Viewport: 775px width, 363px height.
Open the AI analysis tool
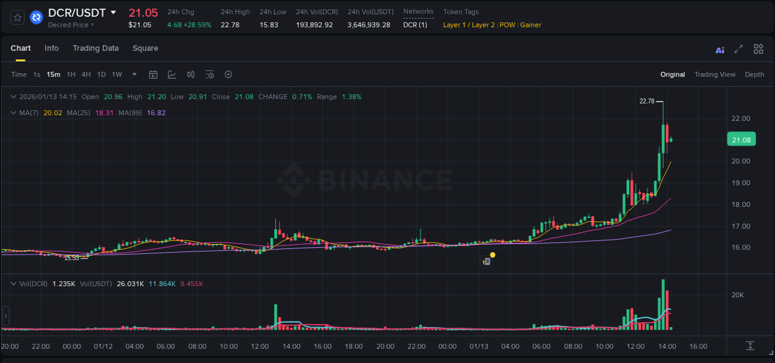click(x=719, y=49)
